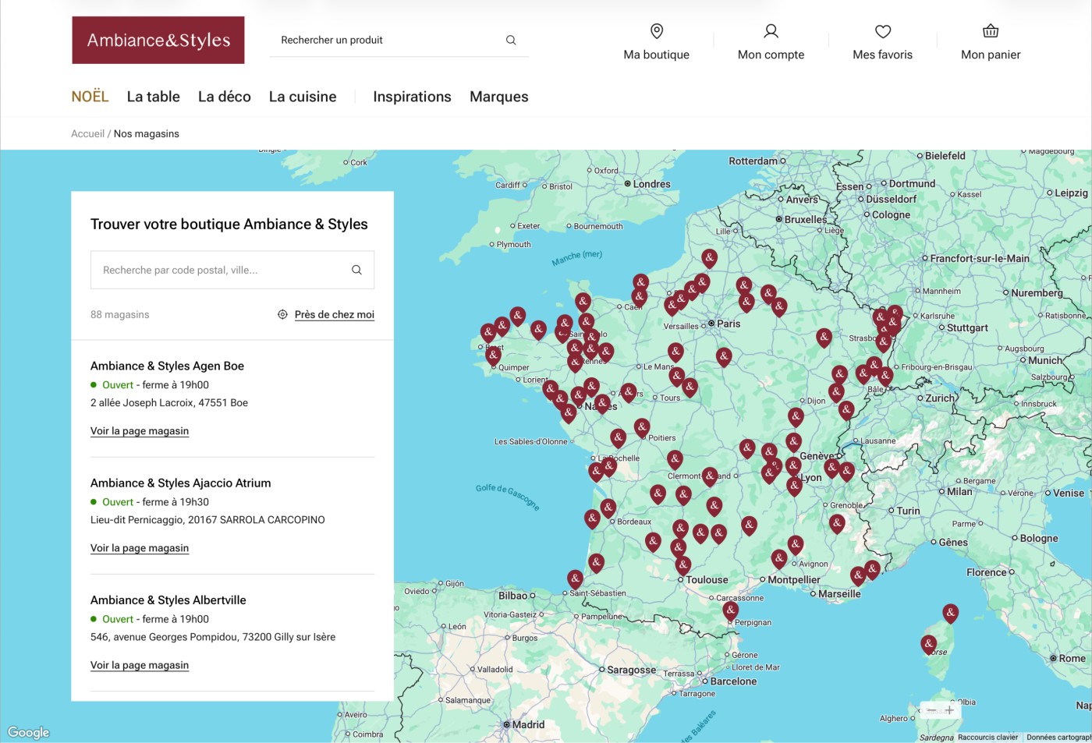1092x743 pixels.
Task: Click the store search magnifier icon
Action: (x=356, y=270)
